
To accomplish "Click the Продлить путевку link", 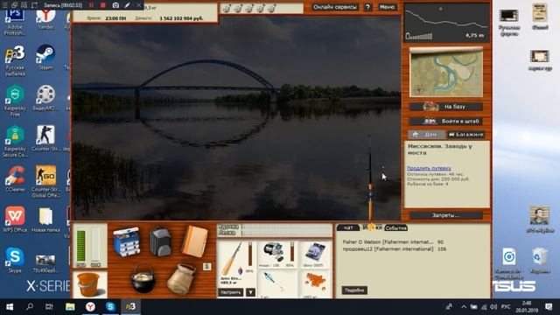I will [x=429, y=168].
